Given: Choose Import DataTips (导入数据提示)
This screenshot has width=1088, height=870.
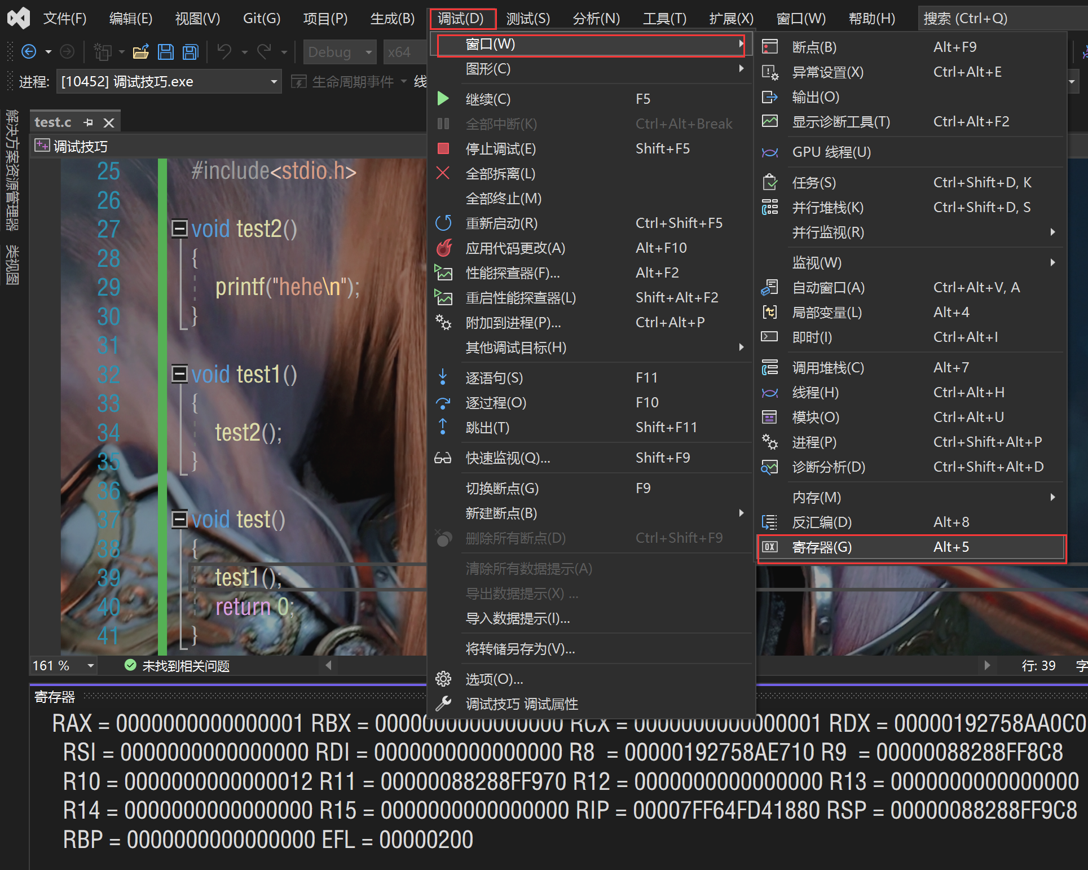Looking at the screenshot, I should (x=591, y=618).
